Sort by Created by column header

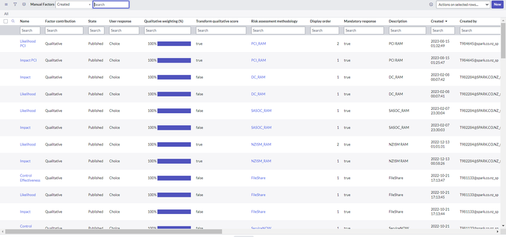[468, 21]
